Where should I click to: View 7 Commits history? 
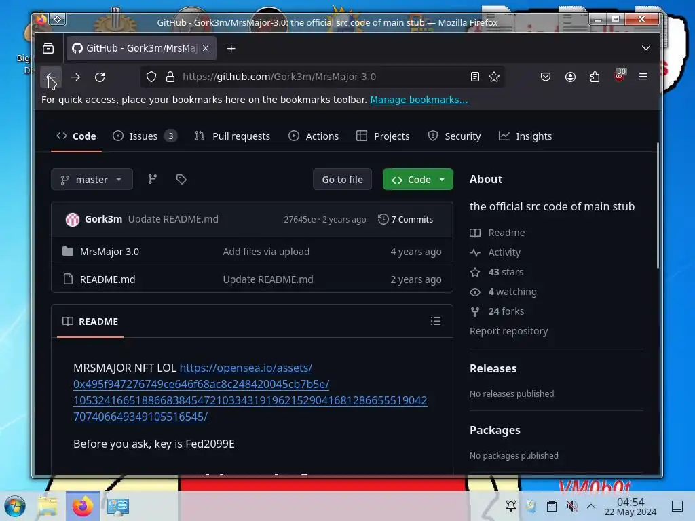[x=406, y=219]
